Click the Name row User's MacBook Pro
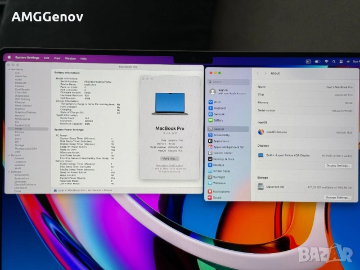 click(x=305, y=87)
